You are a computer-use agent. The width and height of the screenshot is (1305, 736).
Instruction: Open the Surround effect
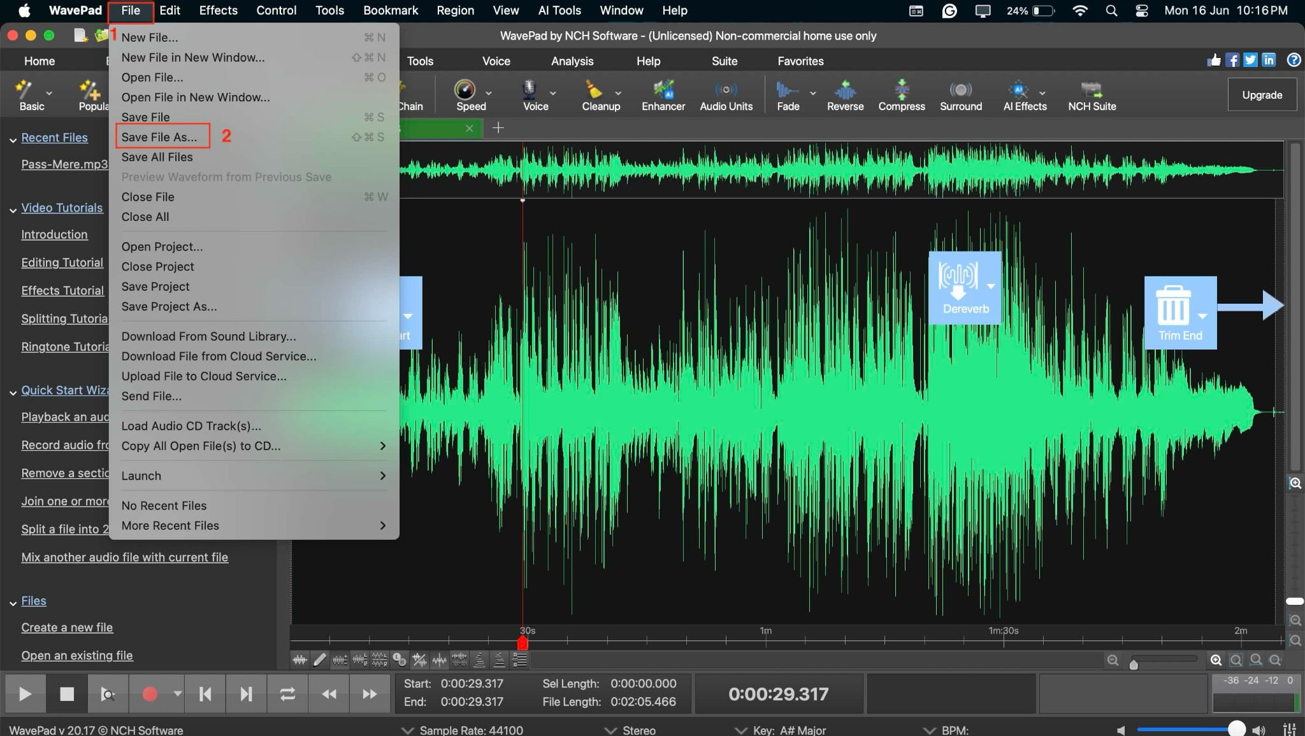point(960,95)
